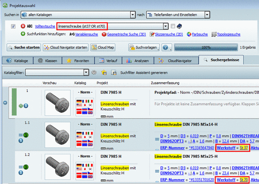Click the Farbsuche link
Image resolution: width=259 pixels, height=184 pixels.
pos(200,34)
